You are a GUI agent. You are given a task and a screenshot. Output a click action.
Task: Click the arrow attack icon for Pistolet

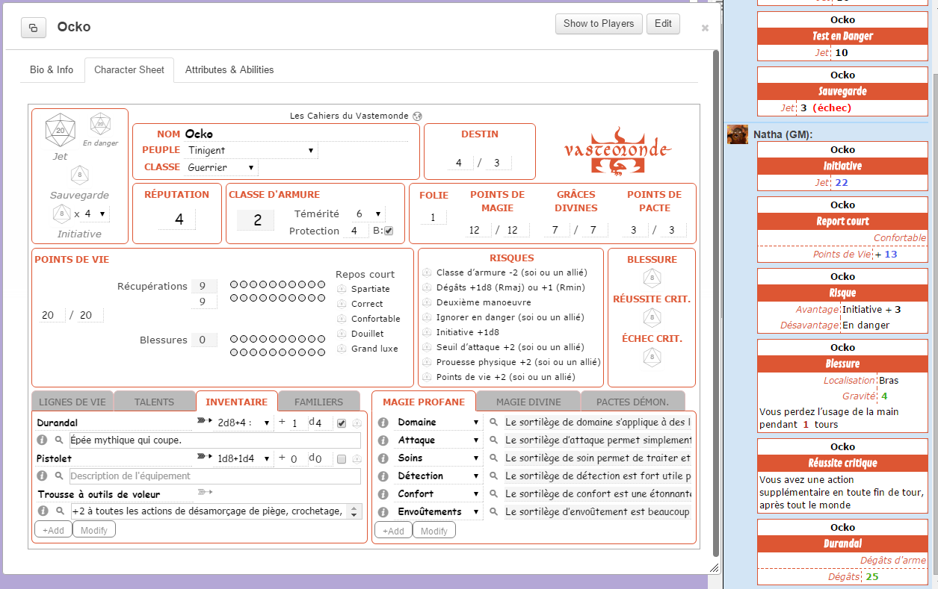[205, 458]
